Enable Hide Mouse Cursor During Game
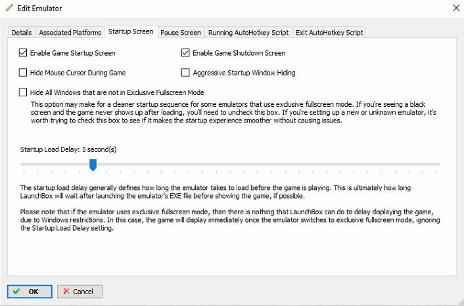Screen dimensions: 464x306 point(23,73)
